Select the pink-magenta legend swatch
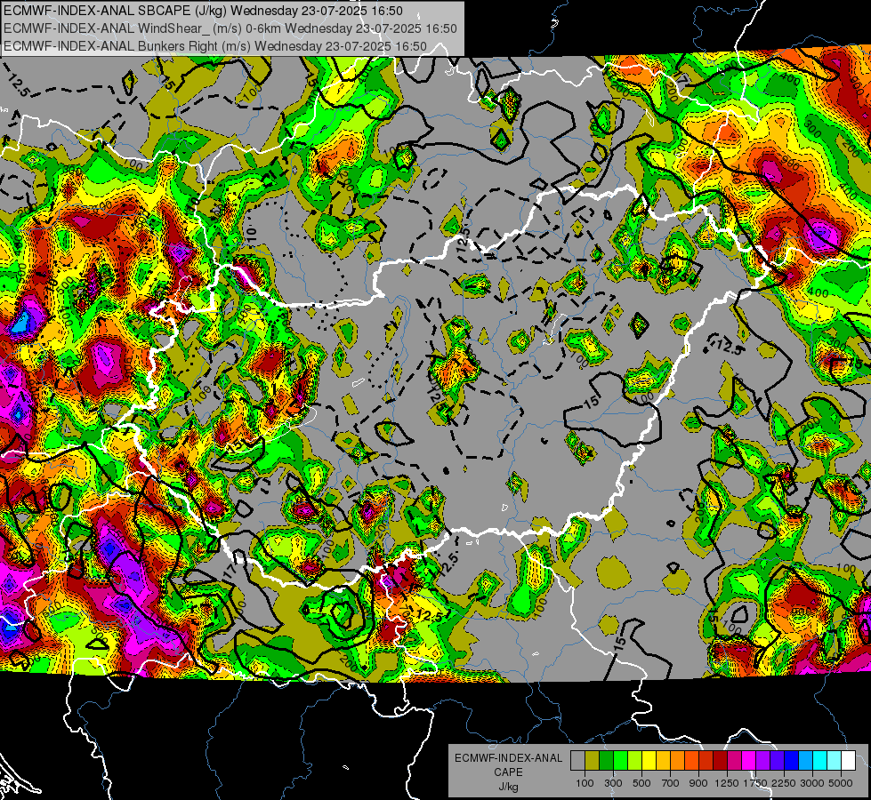 tap(734, 760)
